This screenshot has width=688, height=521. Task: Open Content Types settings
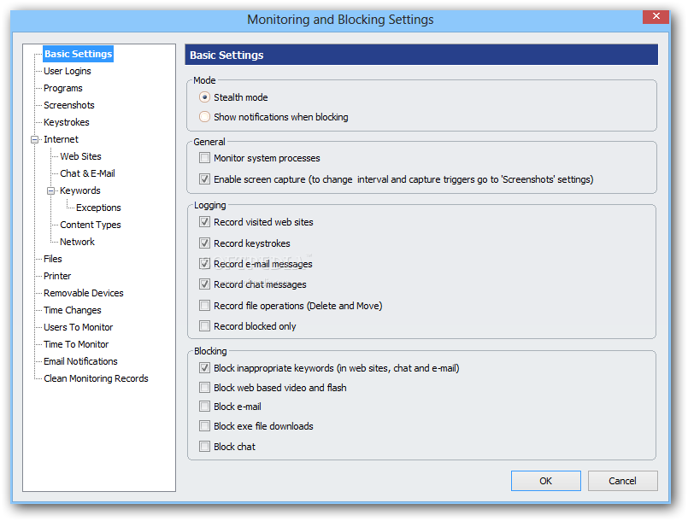coord(91,225)
